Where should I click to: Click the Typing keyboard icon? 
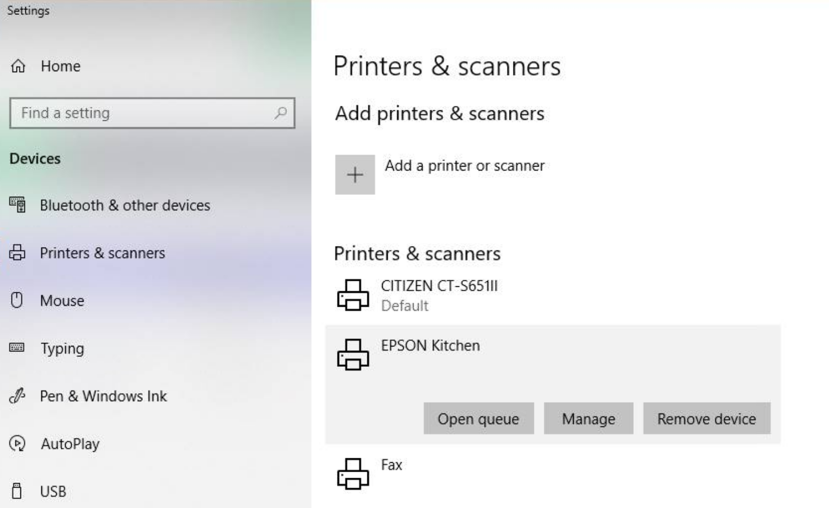tap(17, 347)
